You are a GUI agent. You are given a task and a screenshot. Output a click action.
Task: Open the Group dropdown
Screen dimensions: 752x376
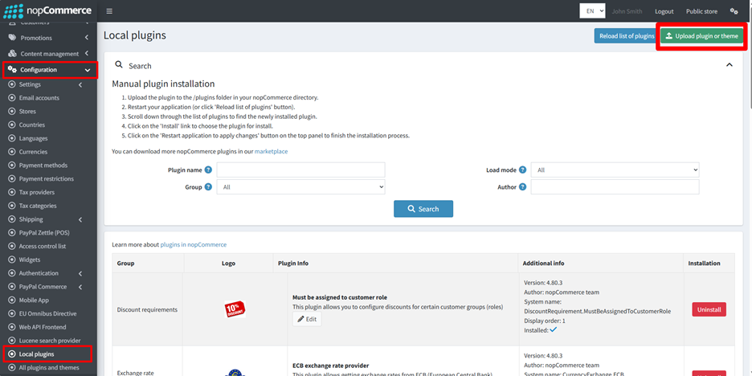tap(300, 187)
